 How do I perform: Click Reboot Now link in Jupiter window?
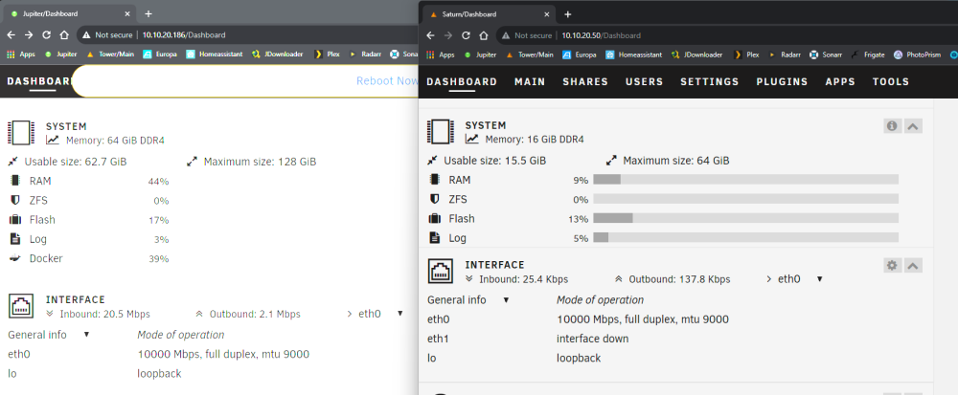[x=387, y=81]
